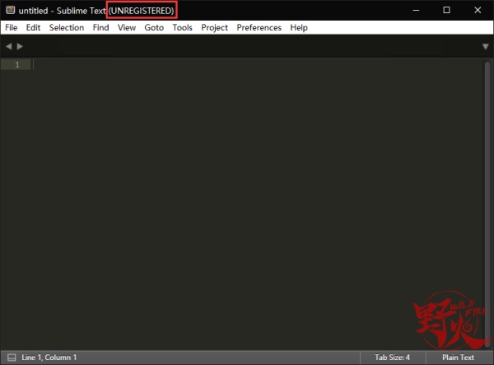
Task: Click the next tab right arrow
Action: (x=20, y=46)
